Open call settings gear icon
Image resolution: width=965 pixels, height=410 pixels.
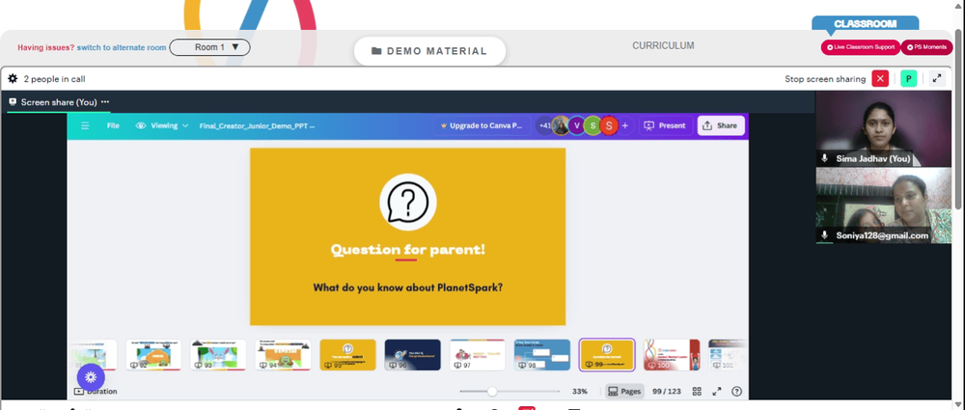tap(13, 79)
